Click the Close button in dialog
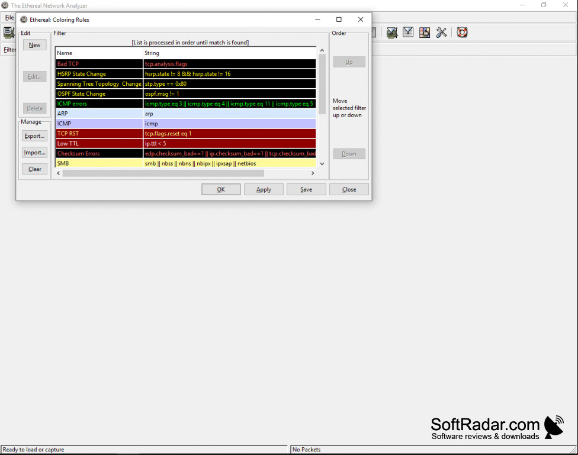 [349, 189]
